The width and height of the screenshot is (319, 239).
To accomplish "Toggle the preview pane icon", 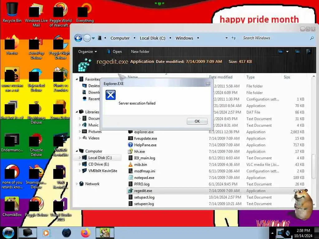I will (298, 52).
